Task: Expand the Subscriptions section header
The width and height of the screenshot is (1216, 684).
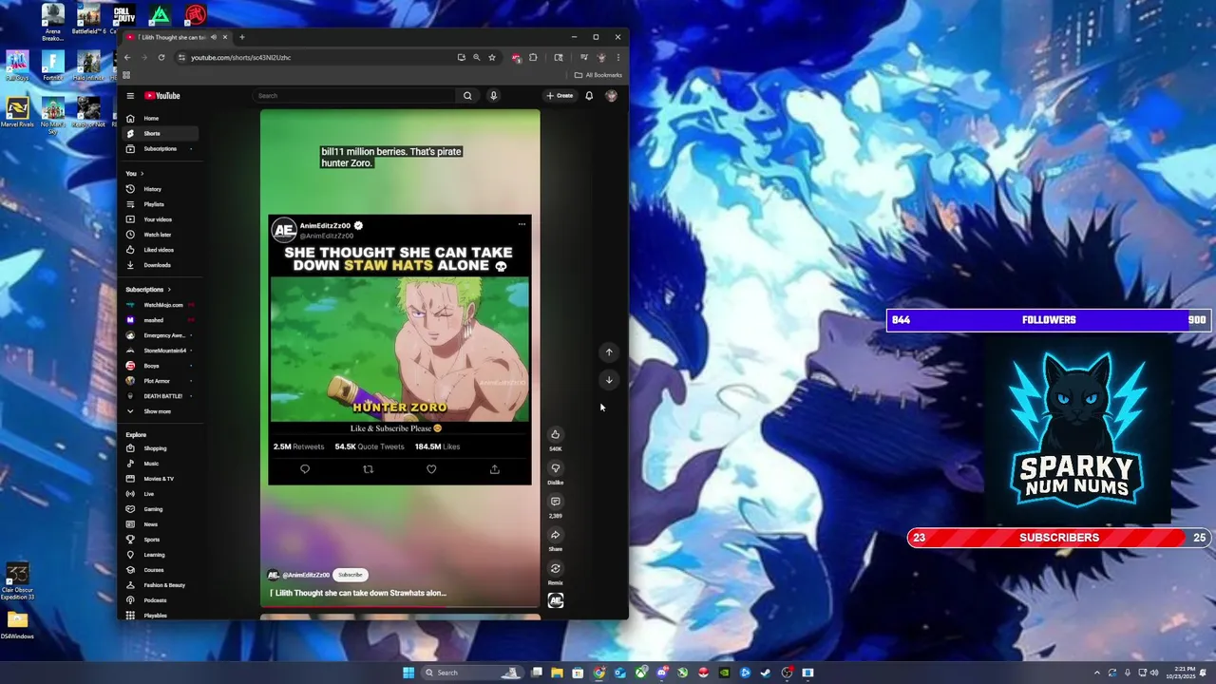Action: pyautogui.click(x=148, y=290)
